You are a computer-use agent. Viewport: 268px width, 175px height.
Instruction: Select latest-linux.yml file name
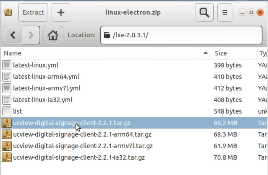[36, 65]
